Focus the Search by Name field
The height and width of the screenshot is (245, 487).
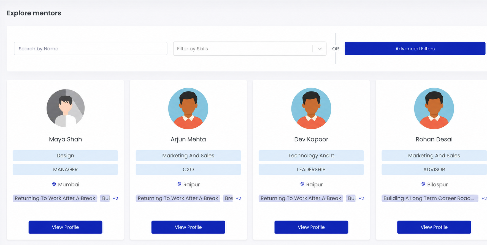coord(91,48)
